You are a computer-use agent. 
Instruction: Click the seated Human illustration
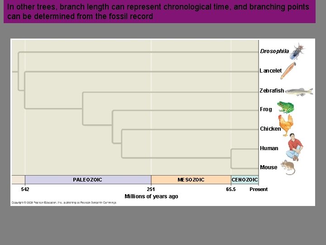click(x=294, y=147)
